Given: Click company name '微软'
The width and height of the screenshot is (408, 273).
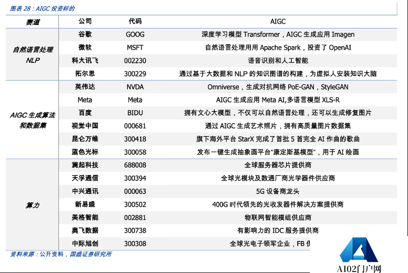Looking at the screenshot, I should [x=85, y=48].
